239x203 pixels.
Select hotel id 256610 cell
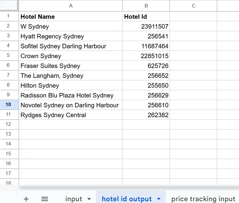(146, 105)
